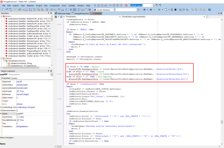Select the U_Boletos editor tab
Screen dimensions: 224x148
(x=96, y=13)
